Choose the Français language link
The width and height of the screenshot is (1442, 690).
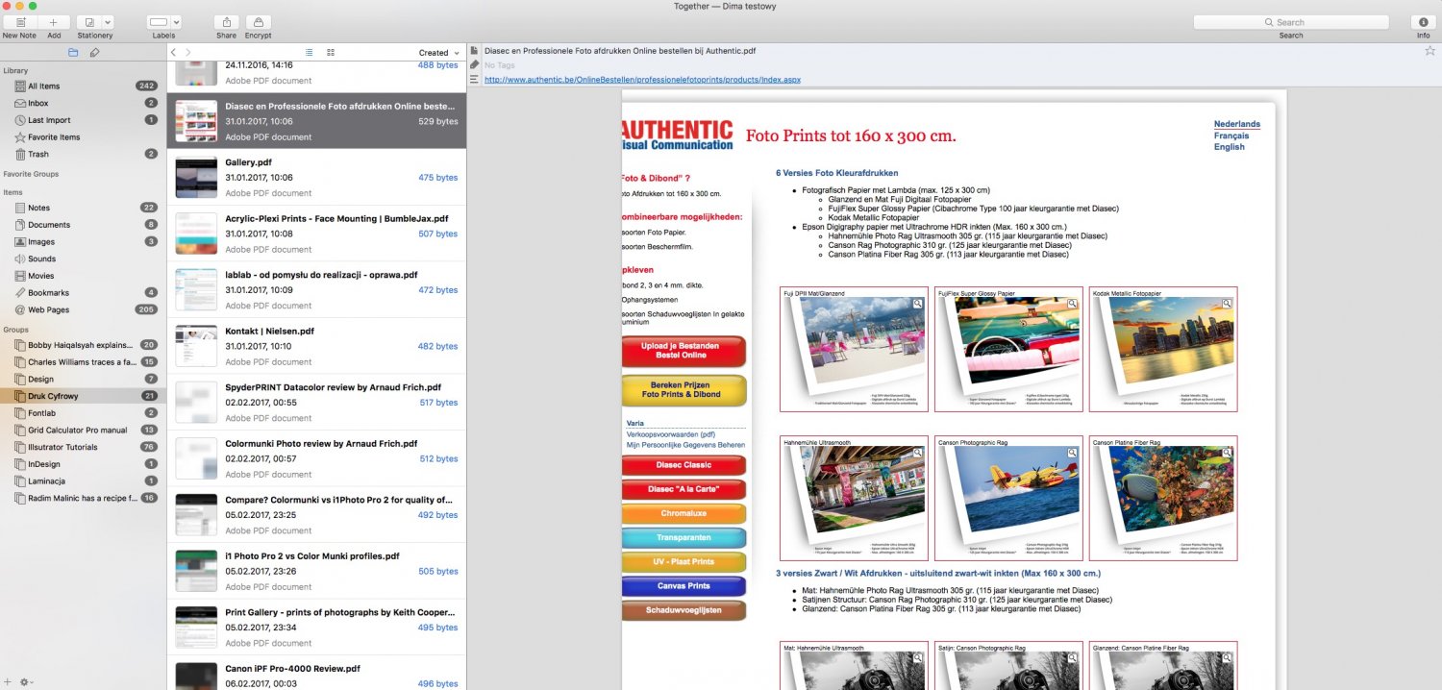tap(1231, 136)
